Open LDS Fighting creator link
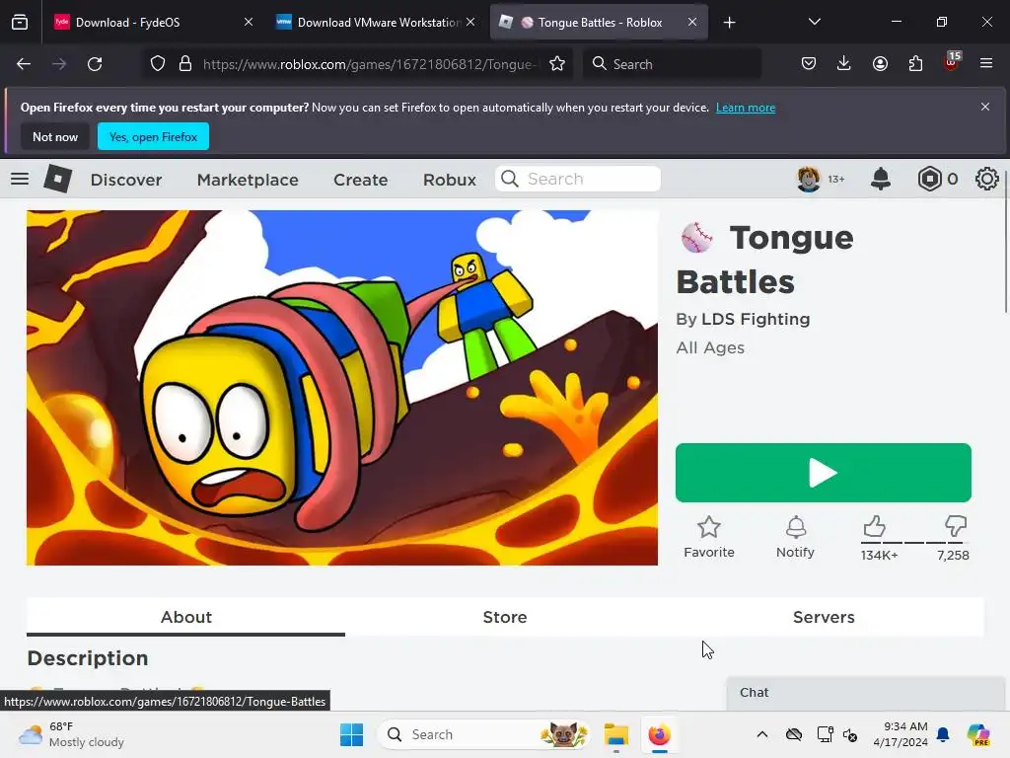The height and width of the screenshot is (758, 1010). [x=756, y=319]
